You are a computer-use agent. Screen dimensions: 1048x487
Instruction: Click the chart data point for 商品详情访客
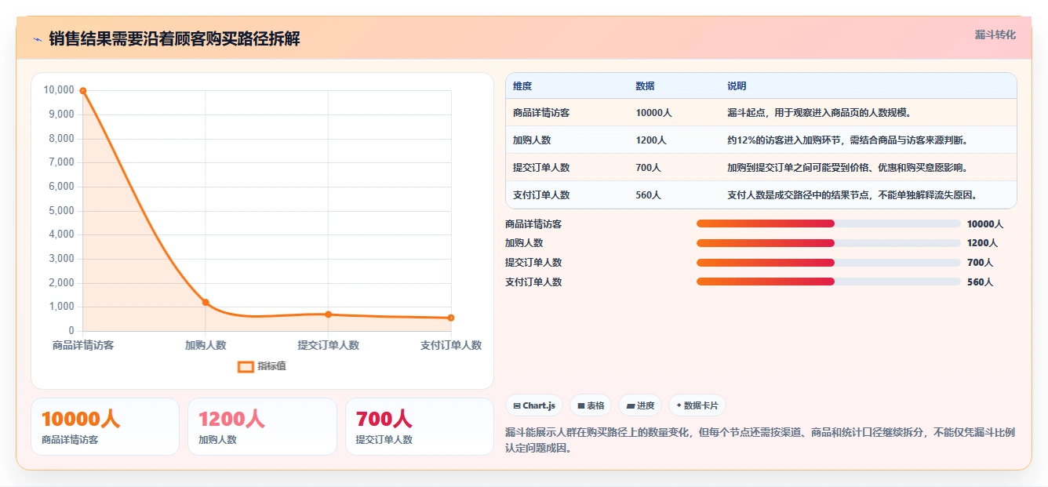point(83,91)
